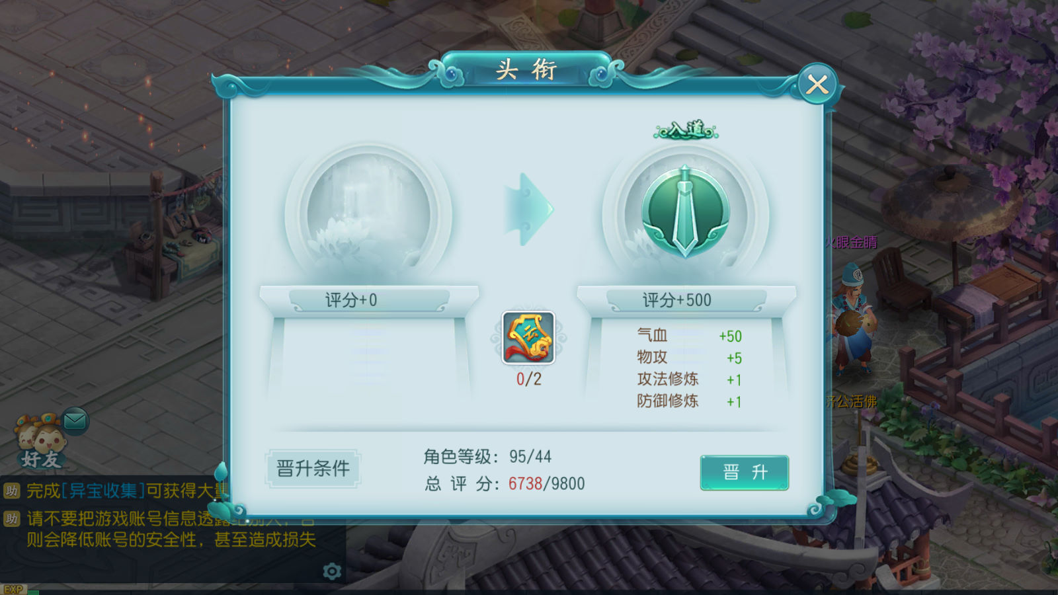Click the EXP progress bar
The width and height of the screenshot is (1058, 595).
pyautogui.click(x=529, y=590)
